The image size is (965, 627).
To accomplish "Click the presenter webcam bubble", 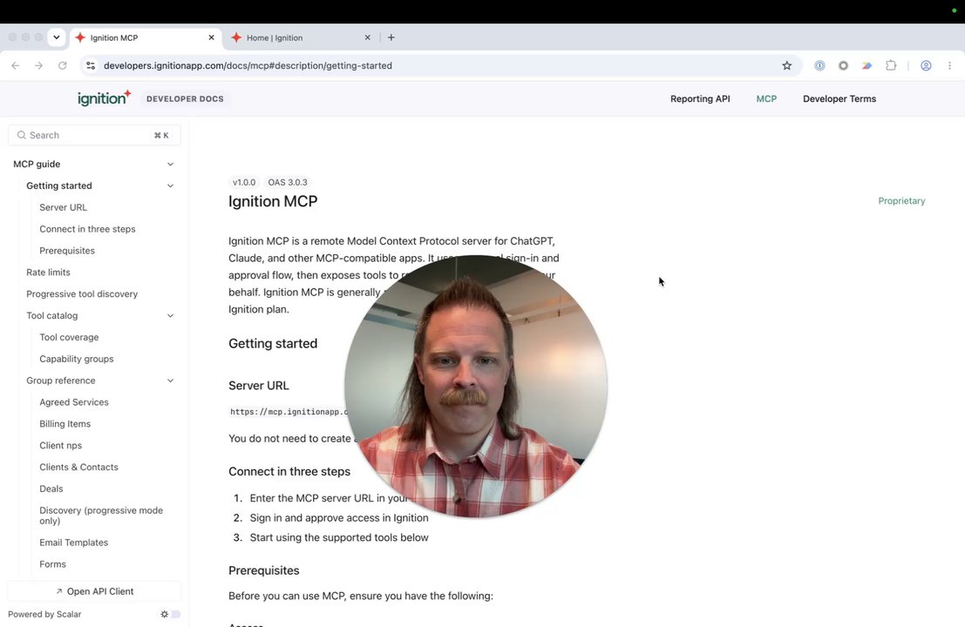I will (x=476, y=386).
